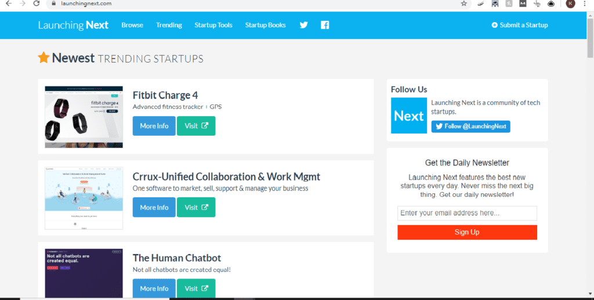Click Submit a Startup link

pyautogui.click(x=520, y=25)
